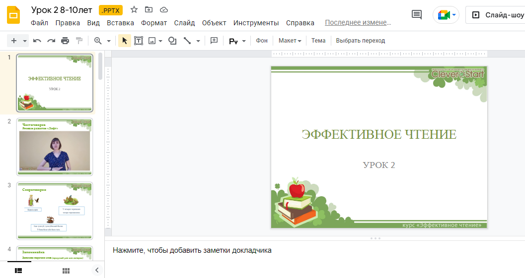
Task: Click the presentation title Урок 2 8-10лет
Action: coord(62,10)
